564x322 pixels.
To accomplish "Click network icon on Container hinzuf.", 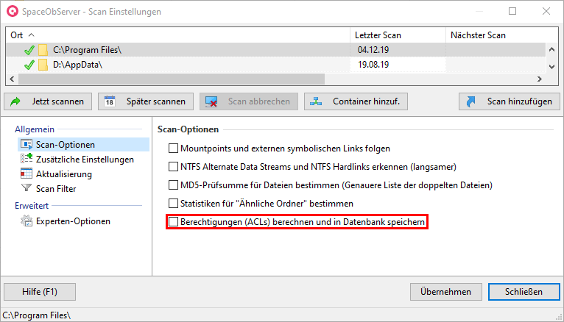I will click(316, 101).
